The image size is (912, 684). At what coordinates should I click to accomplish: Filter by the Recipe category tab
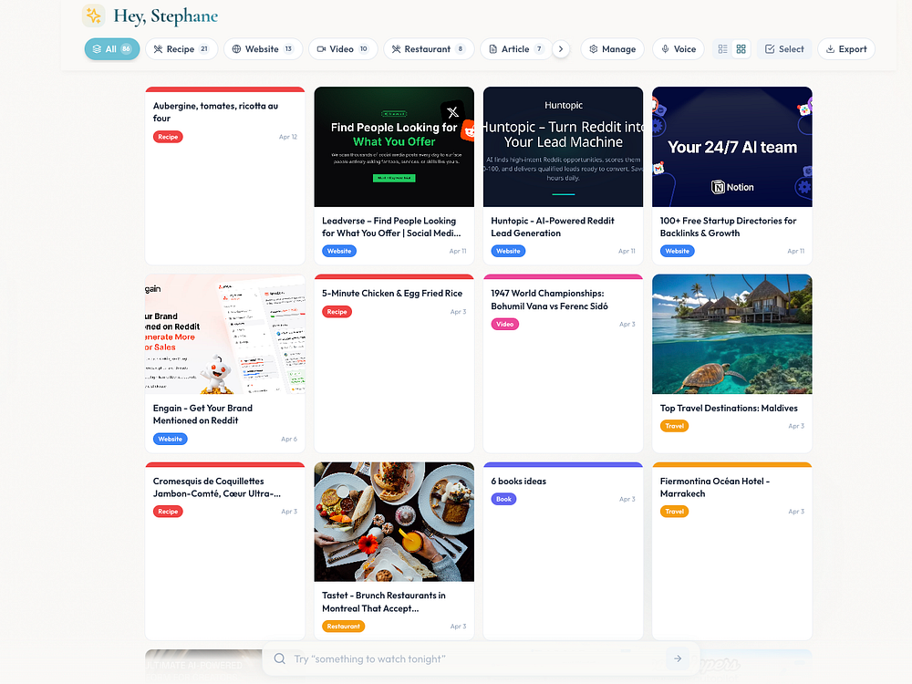(181, 49)
